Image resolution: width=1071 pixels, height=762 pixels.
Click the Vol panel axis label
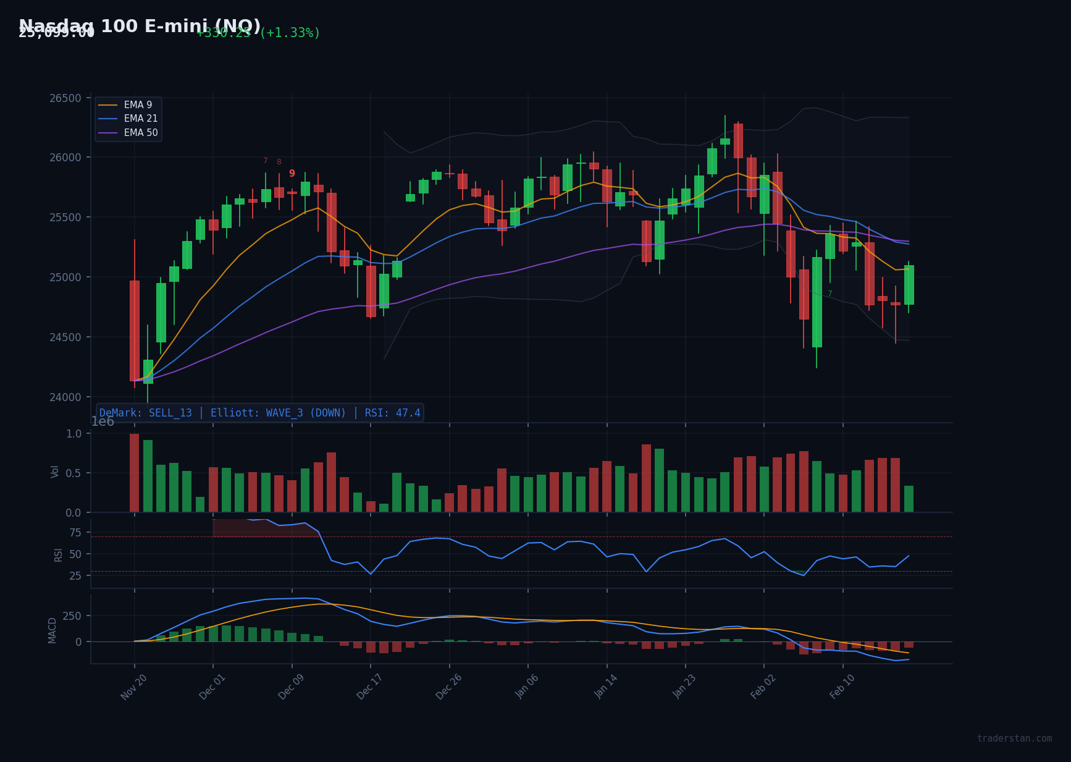pos(56,472)
